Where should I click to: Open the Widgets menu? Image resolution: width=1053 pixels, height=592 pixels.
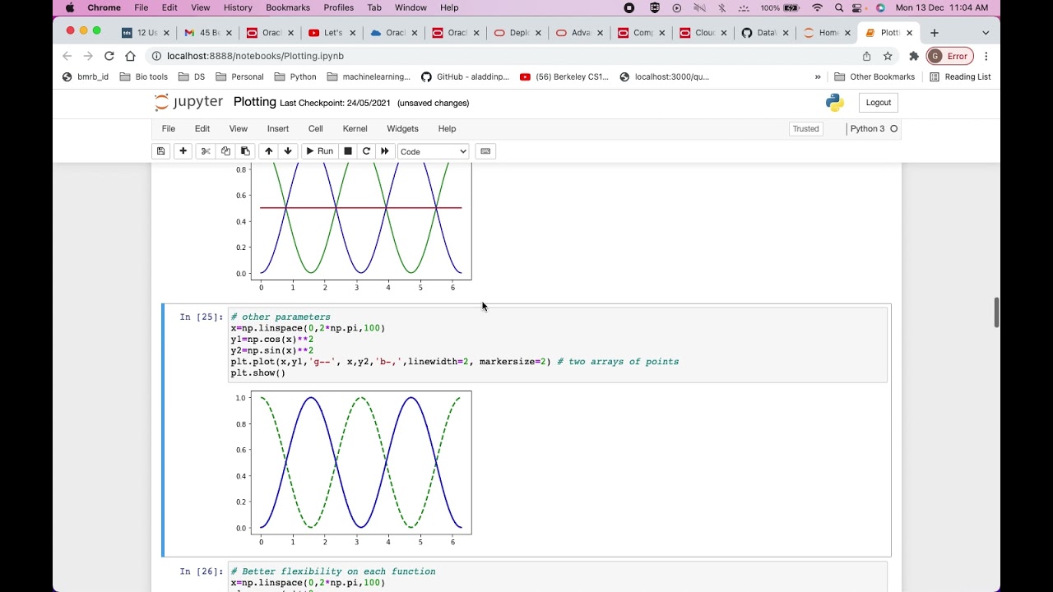(402, 129)
